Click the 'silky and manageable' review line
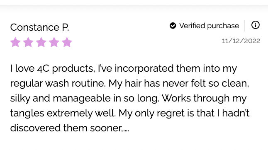 [x=128, y=99]
